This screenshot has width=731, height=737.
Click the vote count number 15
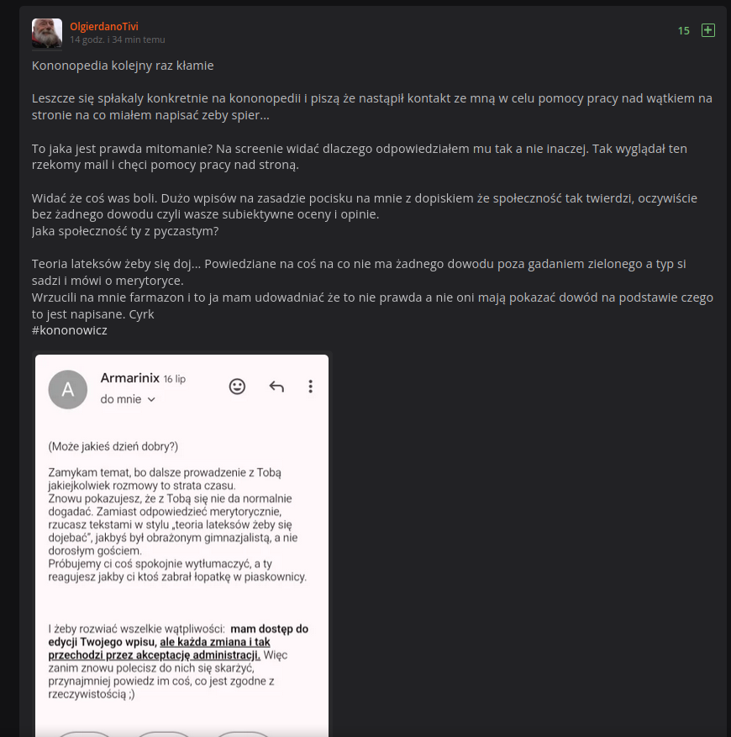click(x=684, y=30)
